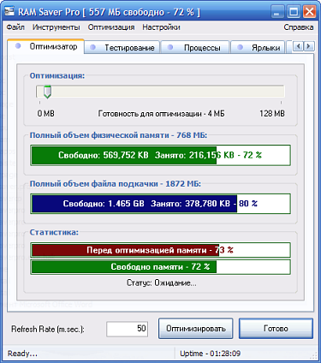
Task: Switch to the Ярлыки tab
Action: 258,47
